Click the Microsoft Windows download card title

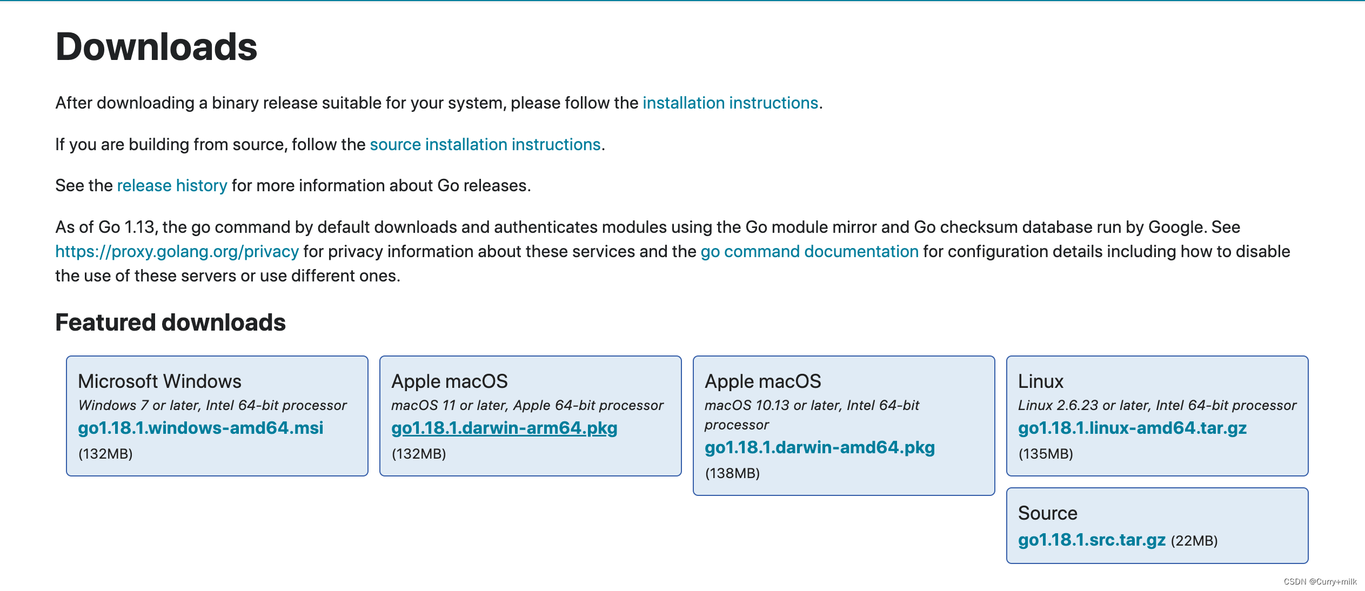point(159,381)
